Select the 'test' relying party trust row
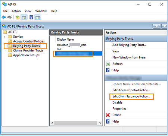This screenshot has height=136, width=168. coord(59,49)
